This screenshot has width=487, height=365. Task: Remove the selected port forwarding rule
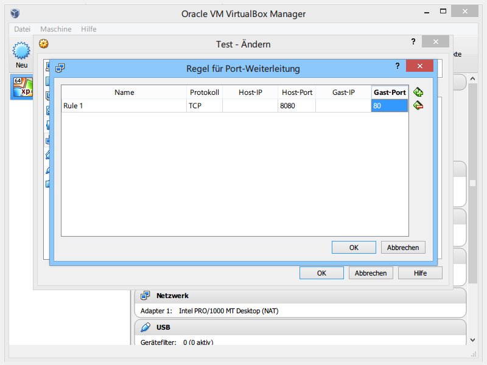click(418, 105)
